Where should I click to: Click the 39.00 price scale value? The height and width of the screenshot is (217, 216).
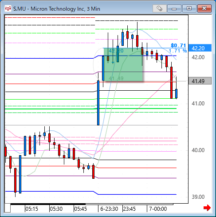(198, 197)
